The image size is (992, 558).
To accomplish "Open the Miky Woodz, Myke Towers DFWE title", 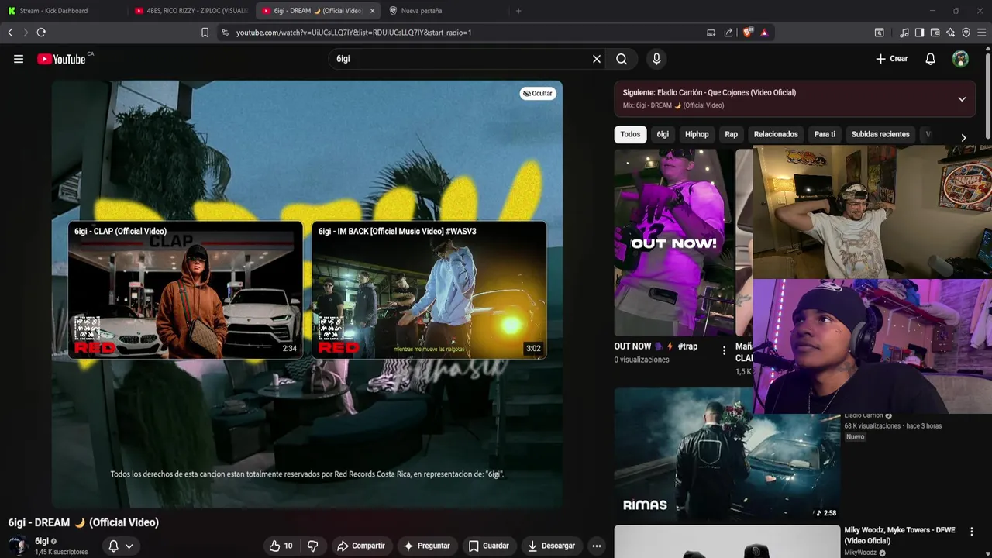I will click(x=900, y=535).
